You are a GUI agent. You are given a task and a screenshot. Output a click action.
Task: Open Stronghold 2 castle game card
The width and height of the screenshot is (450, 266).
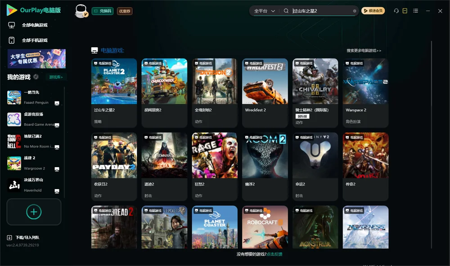[164, 227]
